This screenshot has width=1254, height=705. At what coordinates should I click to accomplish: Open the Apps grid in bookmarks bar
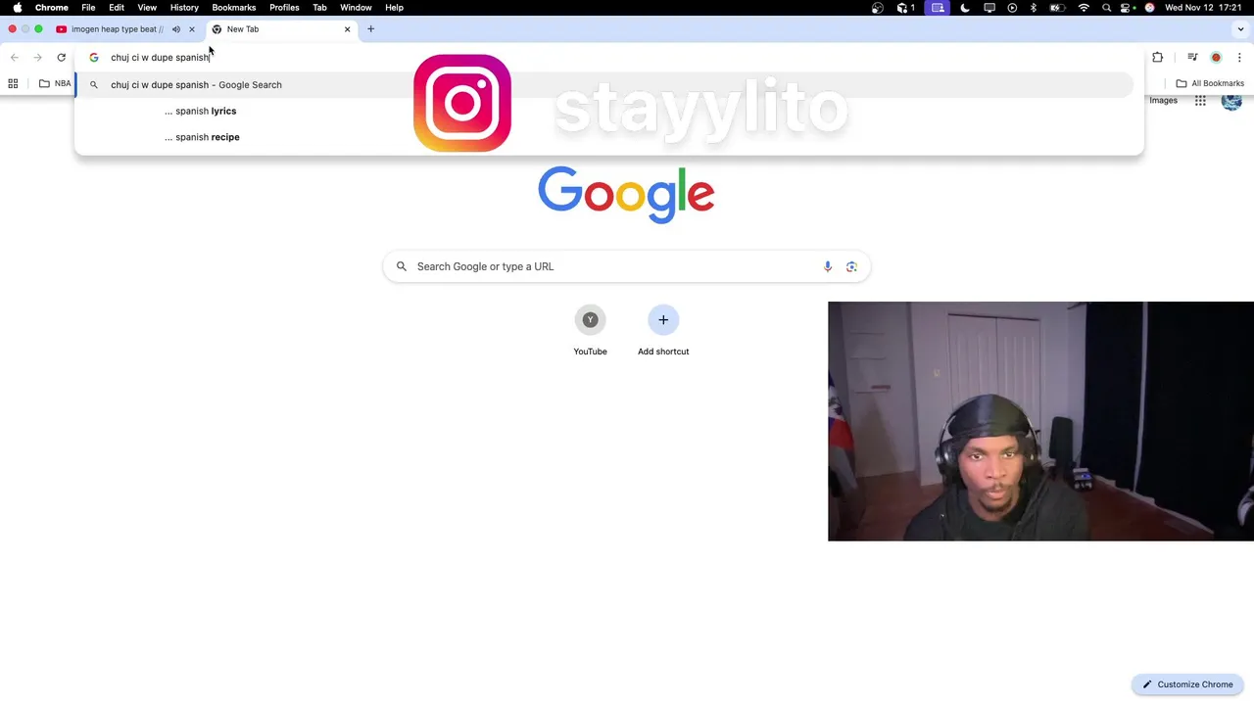[13, 83]
